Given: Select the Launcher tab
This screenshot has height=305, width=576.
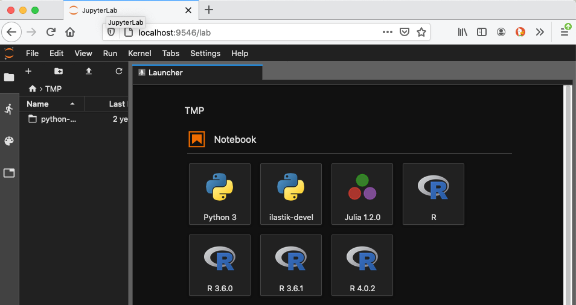Looking at the screenshot, I should [x=197, y=72].
